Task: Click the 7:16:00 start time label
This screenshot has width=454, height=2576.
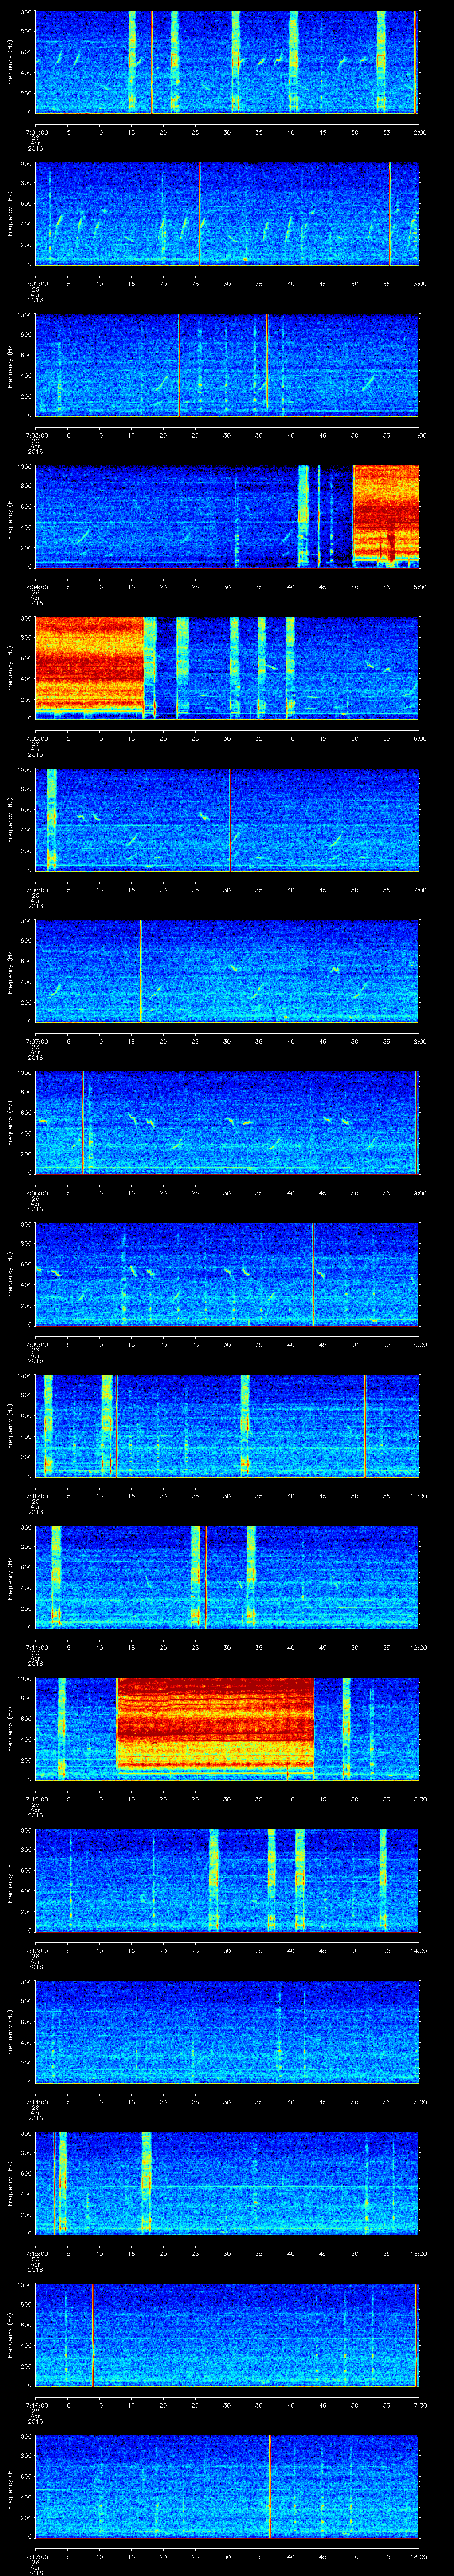Action: 36,2405
